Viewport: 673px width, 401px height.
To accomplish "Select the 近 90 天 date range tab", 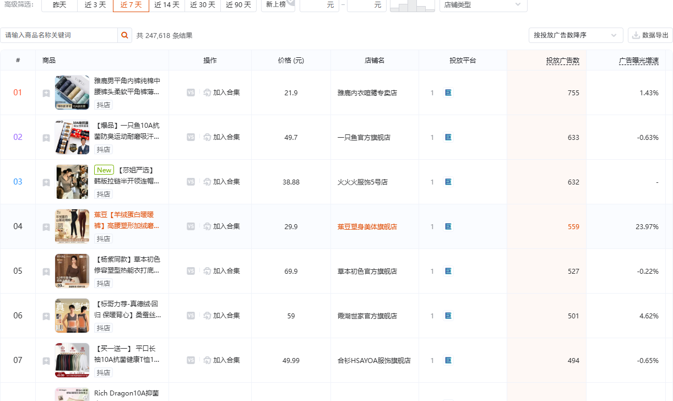I will tap(238, 4).
